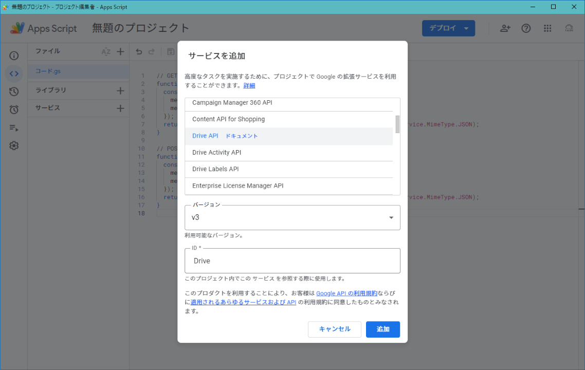
Task: Click the ID input field containing Drive
Action: [292, 261]
